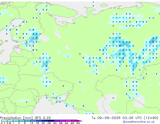
Task: Click the 0.5–1 mm legend color swatch
Action: (x=10, y=121)
